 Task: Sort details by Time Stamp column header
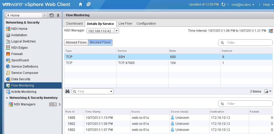point(107,111)
